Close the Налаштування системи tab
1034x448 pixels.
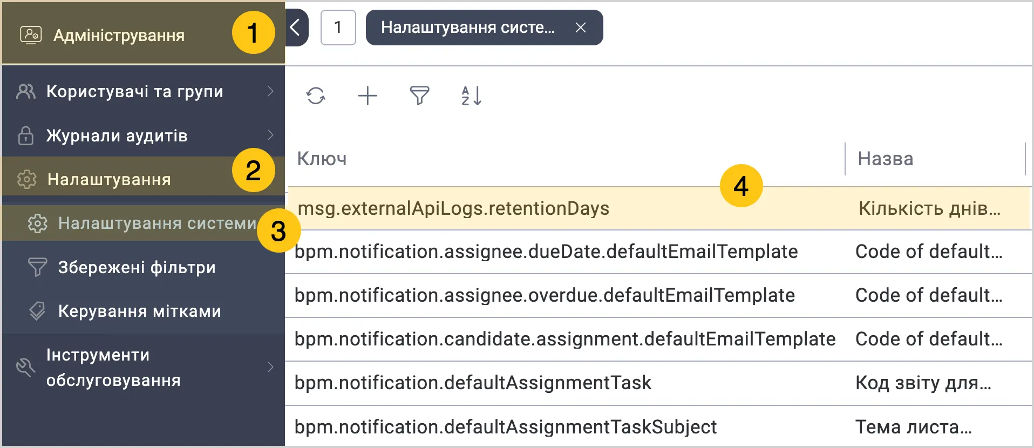[x=581, y=28]
